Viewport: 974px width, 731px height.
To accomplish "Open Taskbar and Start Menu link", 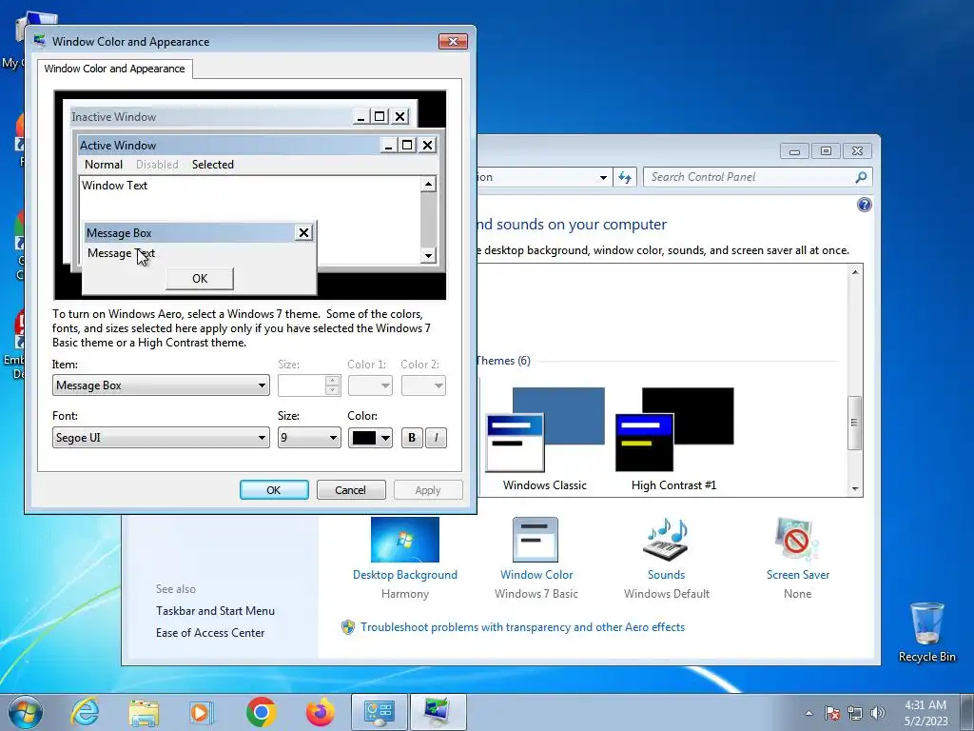I will tap(215, 611).
